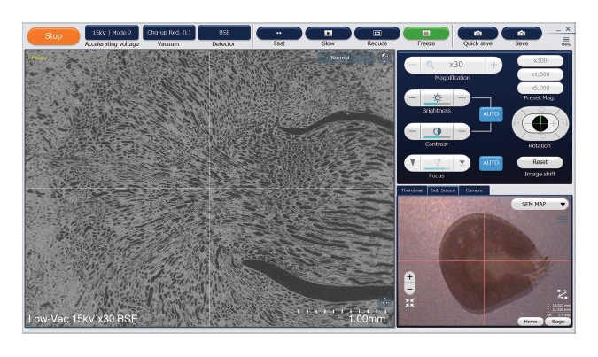Click the fit-to-view icon on the camera map
Viewport: 598px width, 357px height.
409,302
